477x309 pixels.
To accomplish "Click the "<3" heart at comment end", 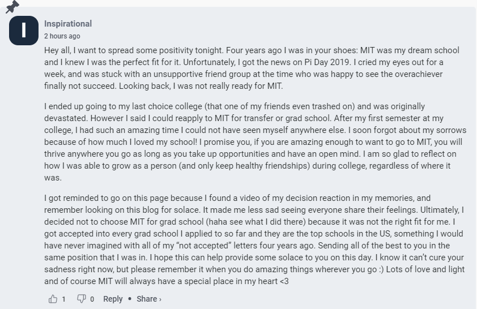I will coord(284,281).
